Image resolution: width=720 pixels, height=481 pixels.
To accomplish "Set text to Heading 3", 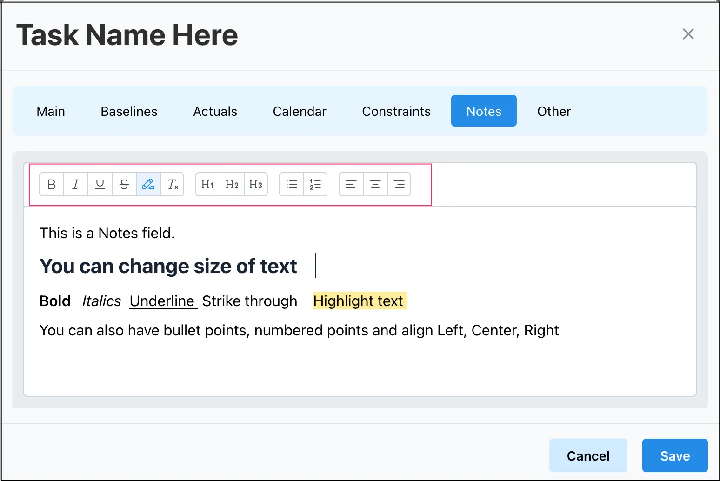I will point(256,184).
